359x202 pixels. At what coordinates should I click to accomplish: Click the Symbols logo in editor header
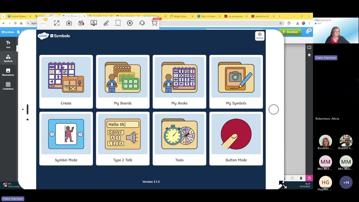(8, 32)
